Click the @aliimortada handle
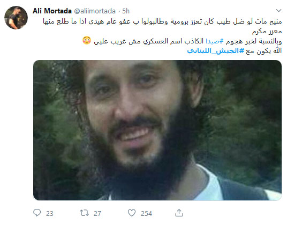This screenshot has width=287, height=225. [95, 11]
